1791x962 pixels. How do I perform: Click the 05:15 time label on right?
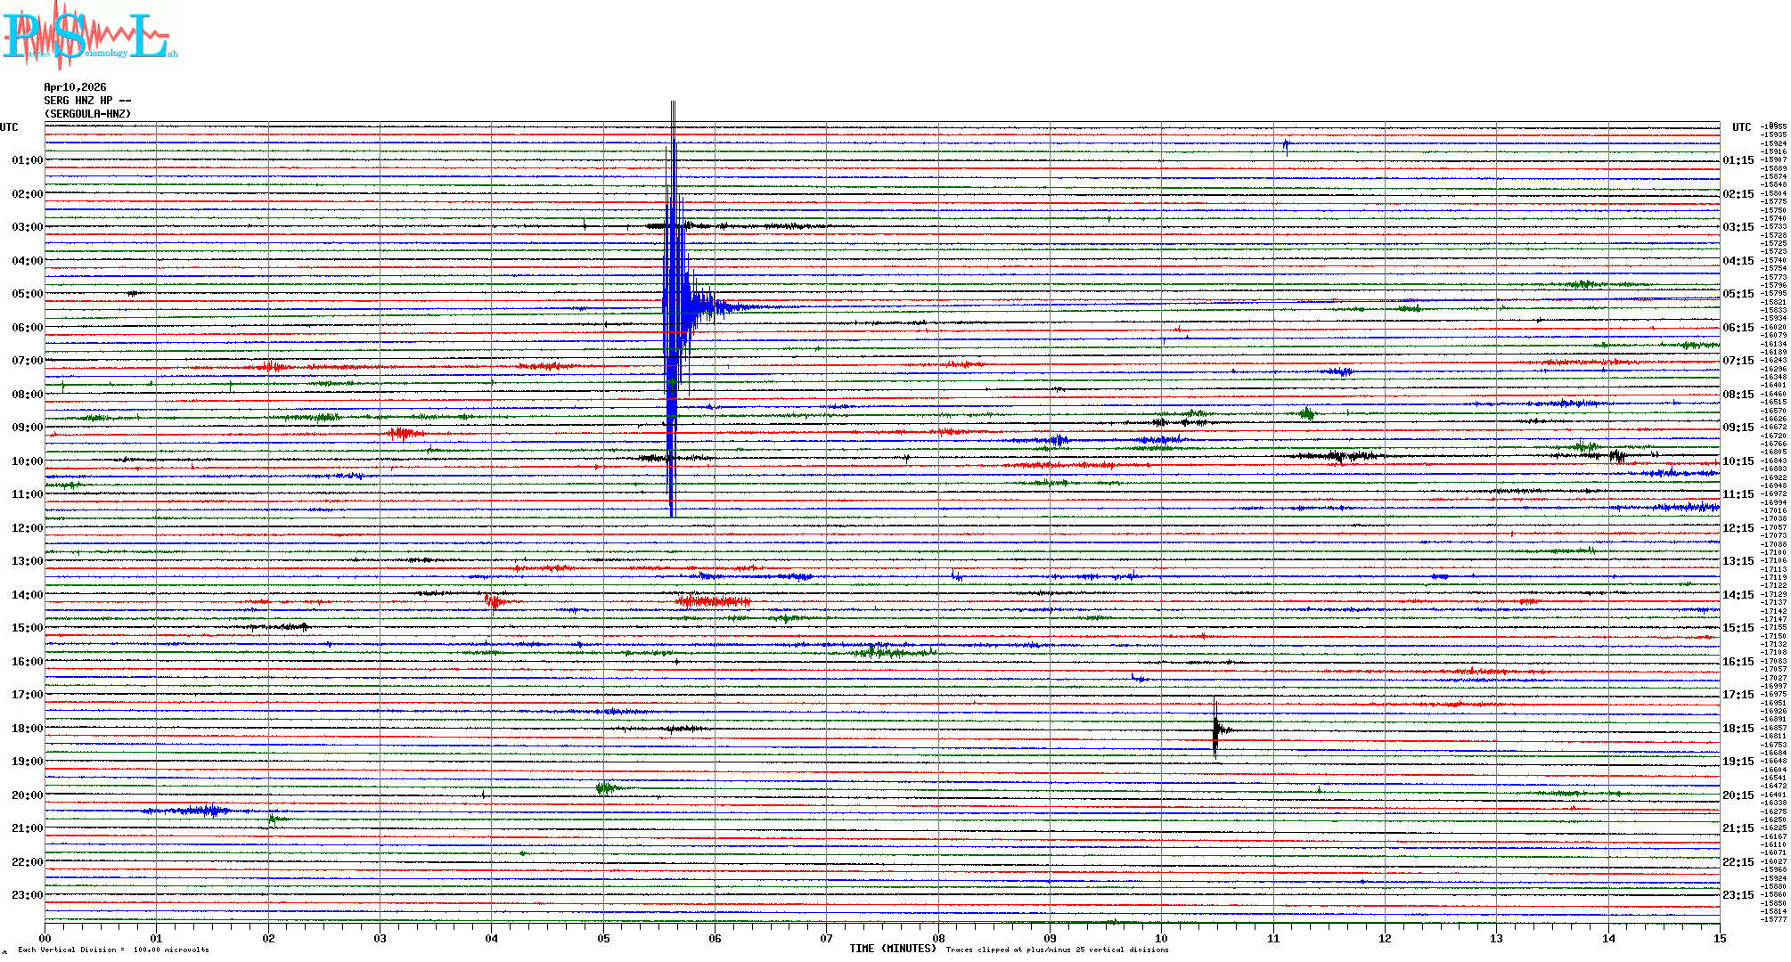tap(1738, 294)
